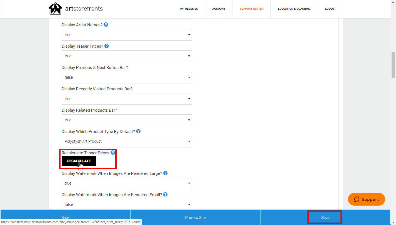
Task: Open Polyptych Art Product type dropdown
Action: click(x=127, y=142)
